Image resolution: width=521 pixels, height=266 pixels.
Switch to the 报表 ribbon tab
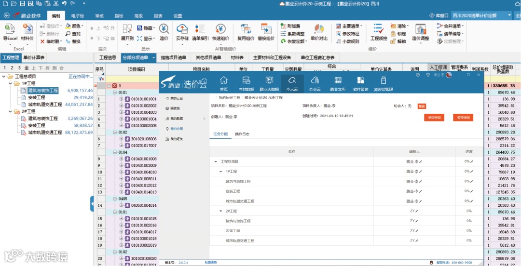coord(158,15)
